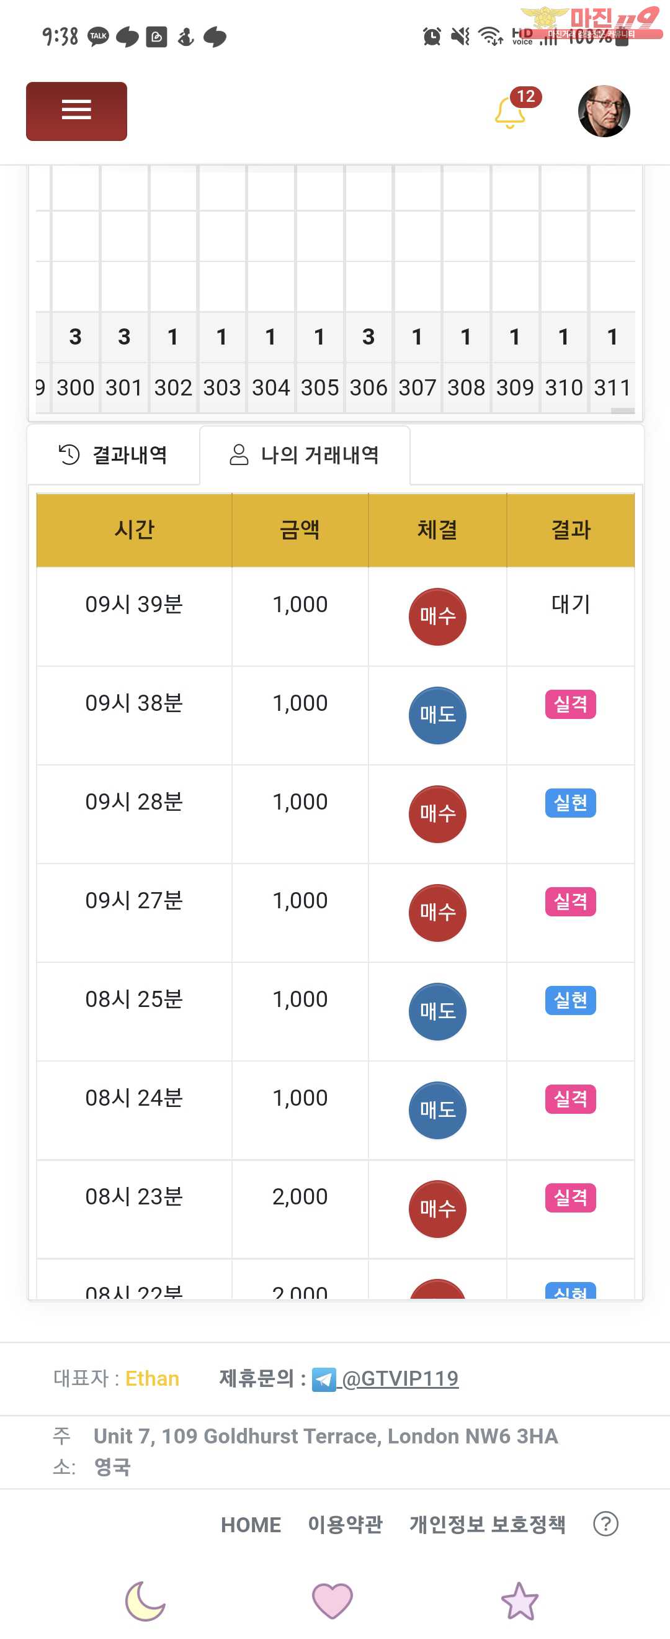Tap the purple star icon
Image resolution: width=670 pixels, height=1639 pixels.
520,1600
